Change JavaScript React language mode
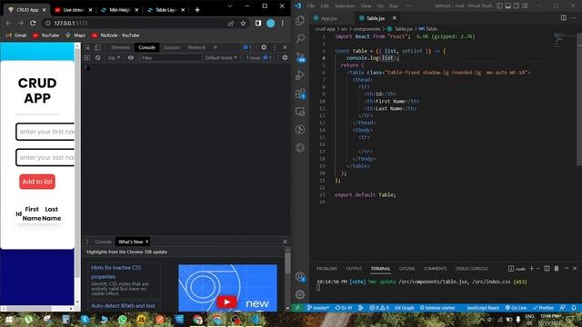 click(483, 308)
